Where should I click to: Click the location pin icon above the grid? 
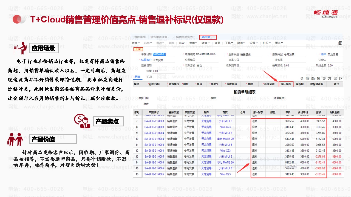pyautogui.click(x=302, y=79)
